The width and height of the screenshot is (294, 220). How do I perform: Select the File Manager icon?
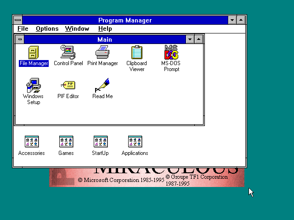pos(34,53)
